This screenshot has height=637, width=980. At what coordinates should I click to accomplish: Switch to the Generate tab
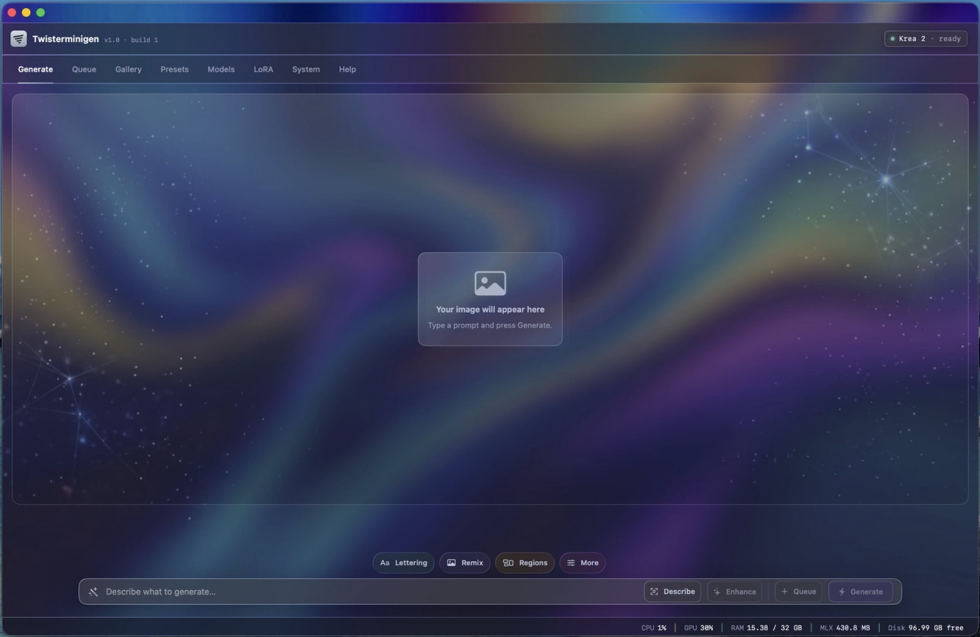35,70
